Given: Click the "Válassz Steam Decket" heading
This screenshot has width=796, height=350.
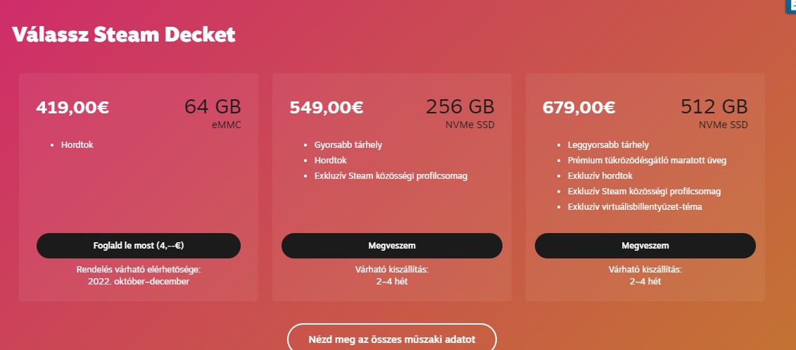Looking at the screenshot, I should click(x=123, y=35).
